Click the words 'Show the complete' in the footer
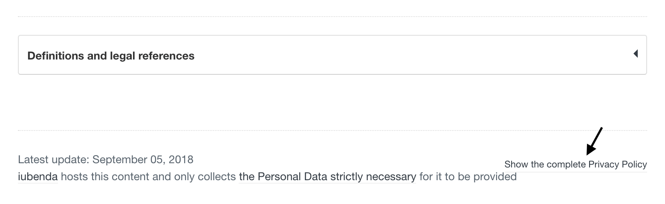Viewport: 665px width, 204px height. click(x=545, y=164)
